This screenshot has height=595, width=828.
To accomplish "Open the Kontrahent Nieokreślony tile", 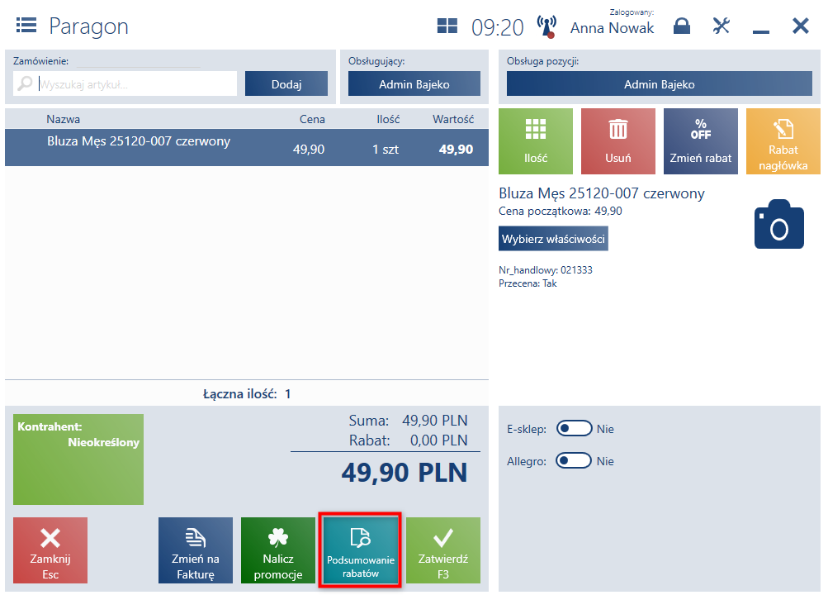I will point(78,459).
